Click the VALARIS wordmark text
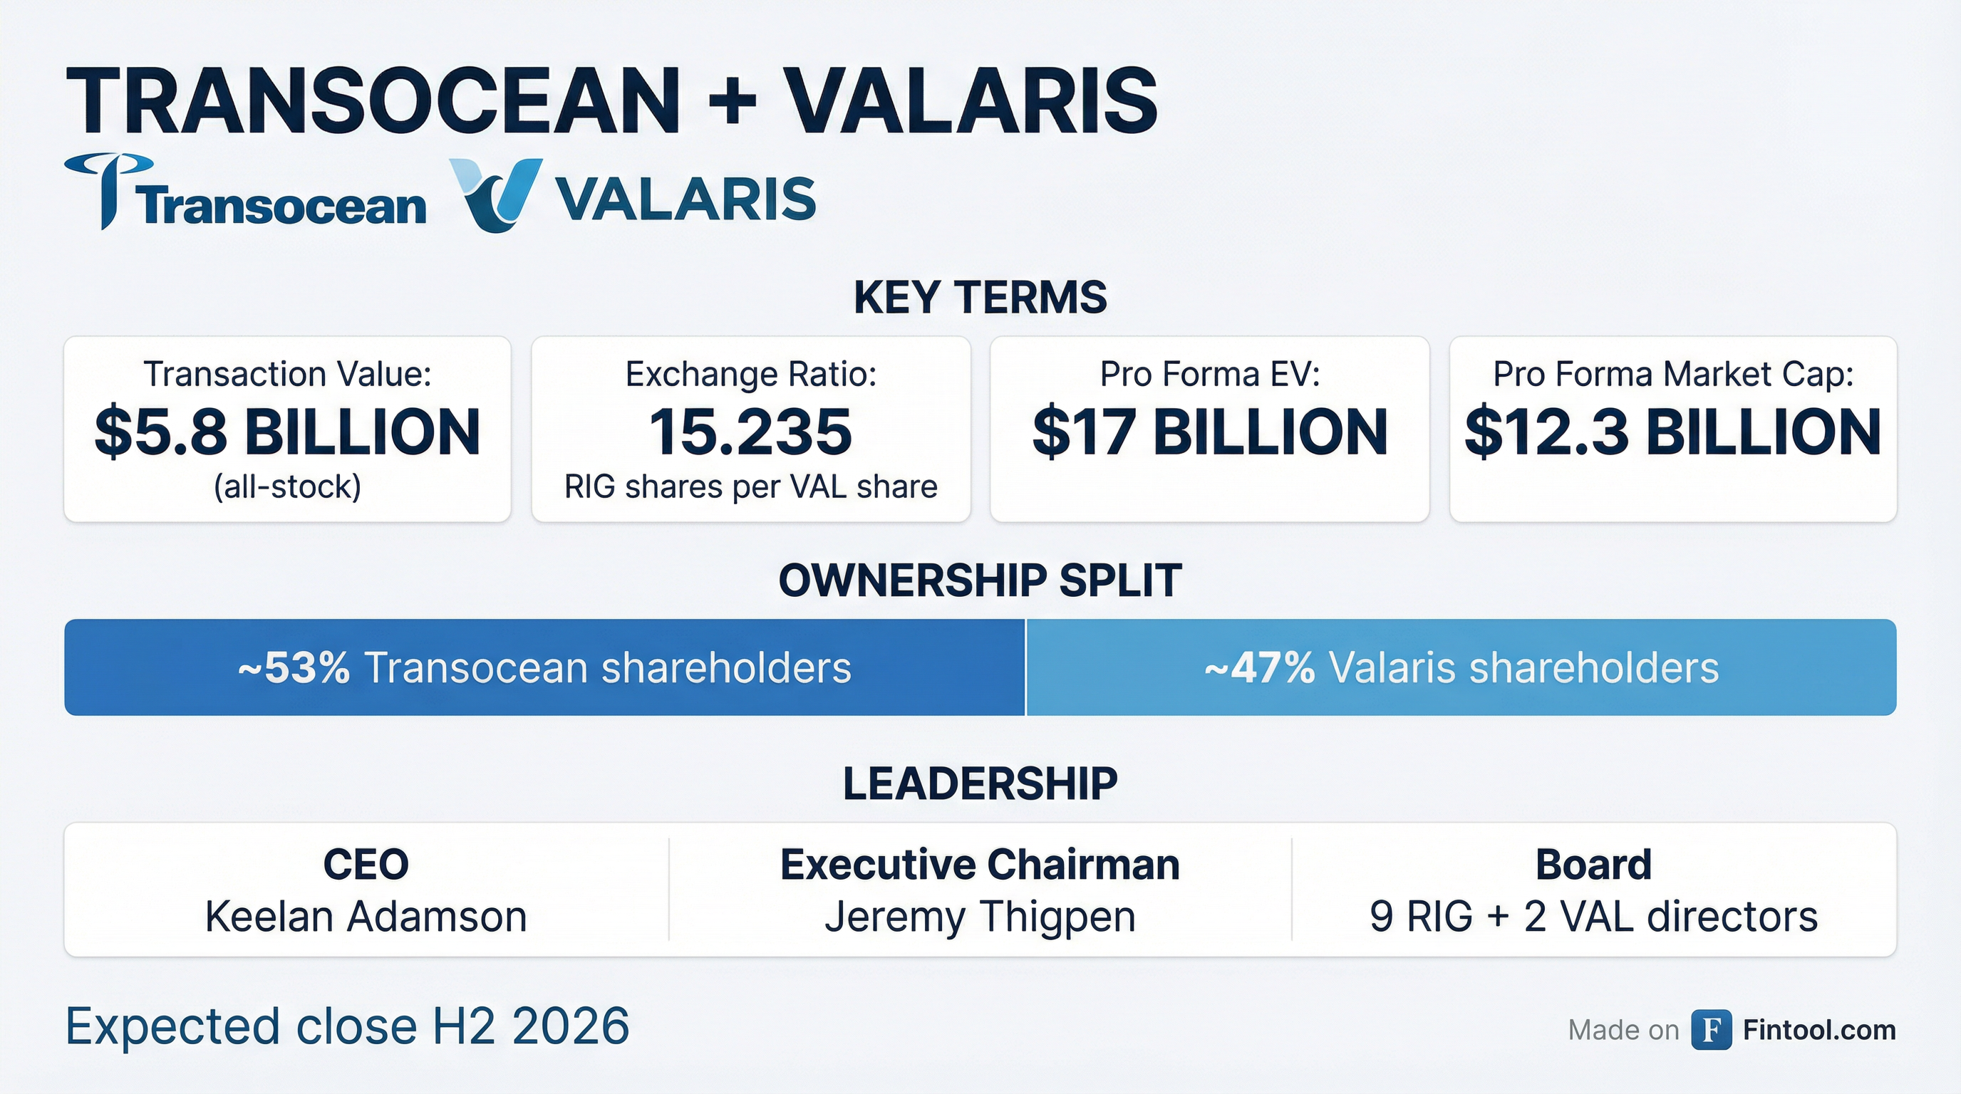This screenshot has width=1961, height=1094. (685, 199)
